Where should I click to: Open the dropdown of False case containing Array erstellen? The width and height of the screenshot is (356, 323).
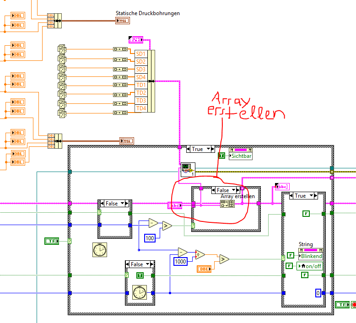pos(234,190)
